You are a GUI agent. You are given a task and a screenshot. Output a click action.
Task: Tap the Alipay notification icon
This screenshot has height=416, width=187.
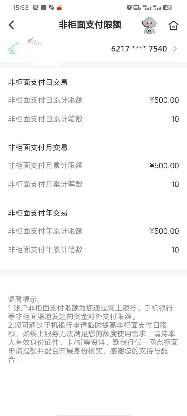tap(36, 7)
